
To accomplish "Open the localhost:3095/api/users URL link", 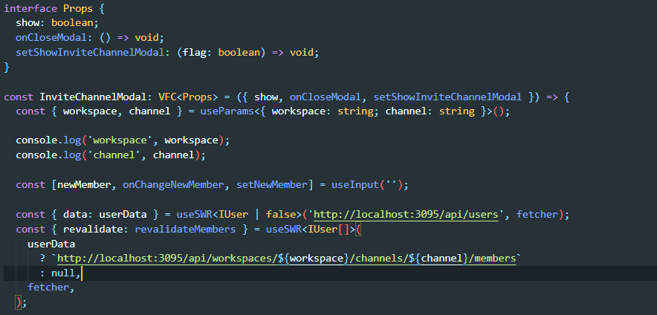I will (x=406, y=215).
